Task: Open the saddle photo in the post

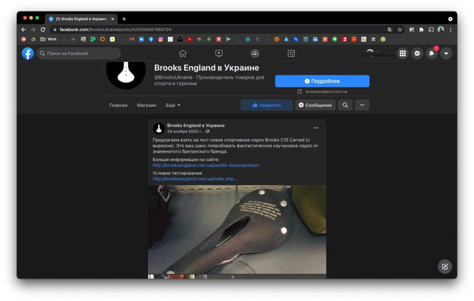Action: coord(237,229)
